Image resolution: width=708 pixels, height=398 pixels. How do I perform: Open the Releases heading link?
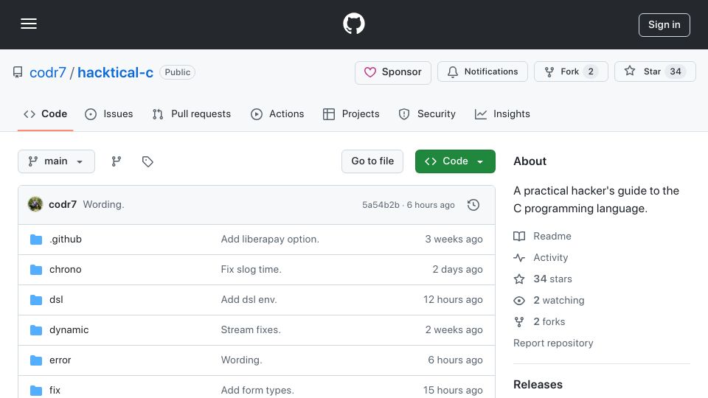tap(538, 385)
